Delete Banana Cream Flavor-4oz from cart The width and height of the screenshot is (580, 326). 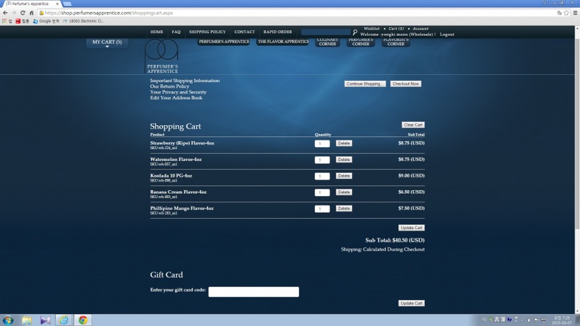tap(343, 192)
